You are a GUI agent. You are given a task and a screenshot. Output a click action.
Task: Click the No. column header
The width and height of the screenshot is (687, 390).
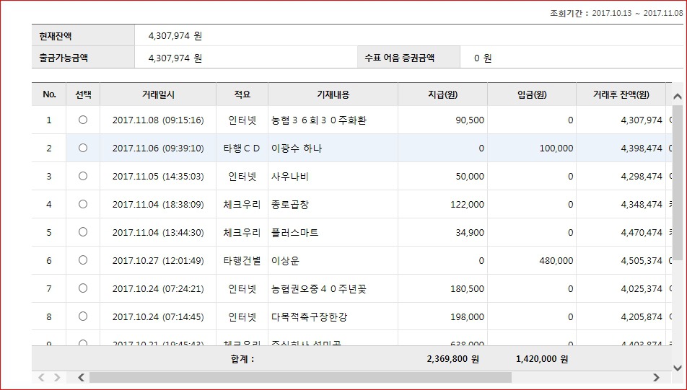[49, 94]
